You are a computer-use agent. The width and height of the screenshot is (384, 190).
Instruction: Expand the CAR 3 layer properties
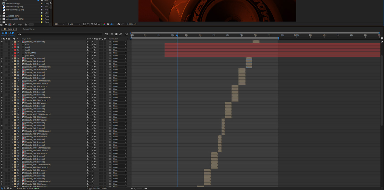[12, 50]
